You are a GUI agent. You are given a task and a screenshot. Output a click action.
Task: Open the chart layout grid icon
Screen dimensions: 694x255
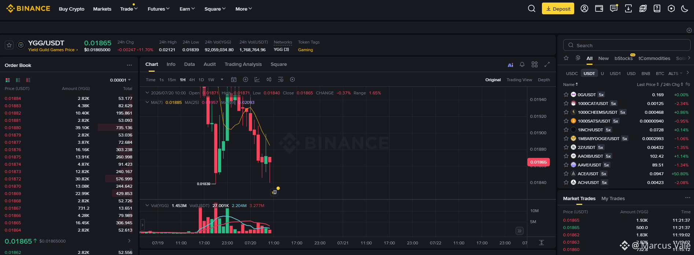(x=535, y=64)
